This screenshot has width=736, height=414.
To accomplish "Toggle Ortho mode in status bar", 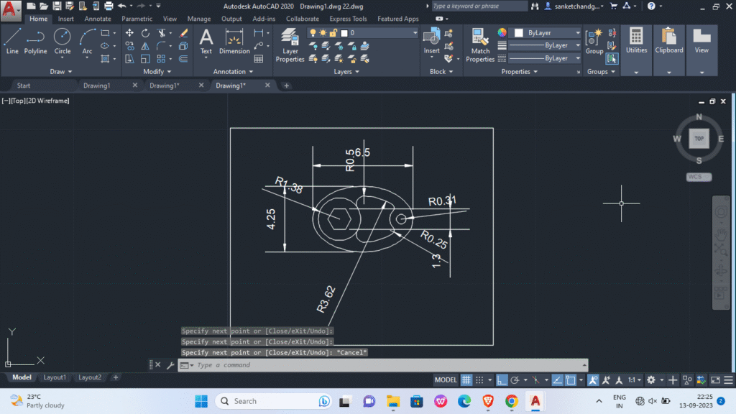I will (502, 379).
